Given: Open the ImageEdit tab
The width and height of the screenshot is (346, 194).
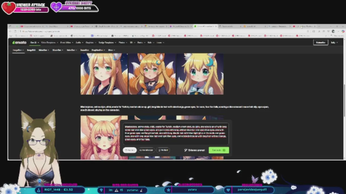Looking at the screenshot, I should pyautogui.click(x=31, y=50).
